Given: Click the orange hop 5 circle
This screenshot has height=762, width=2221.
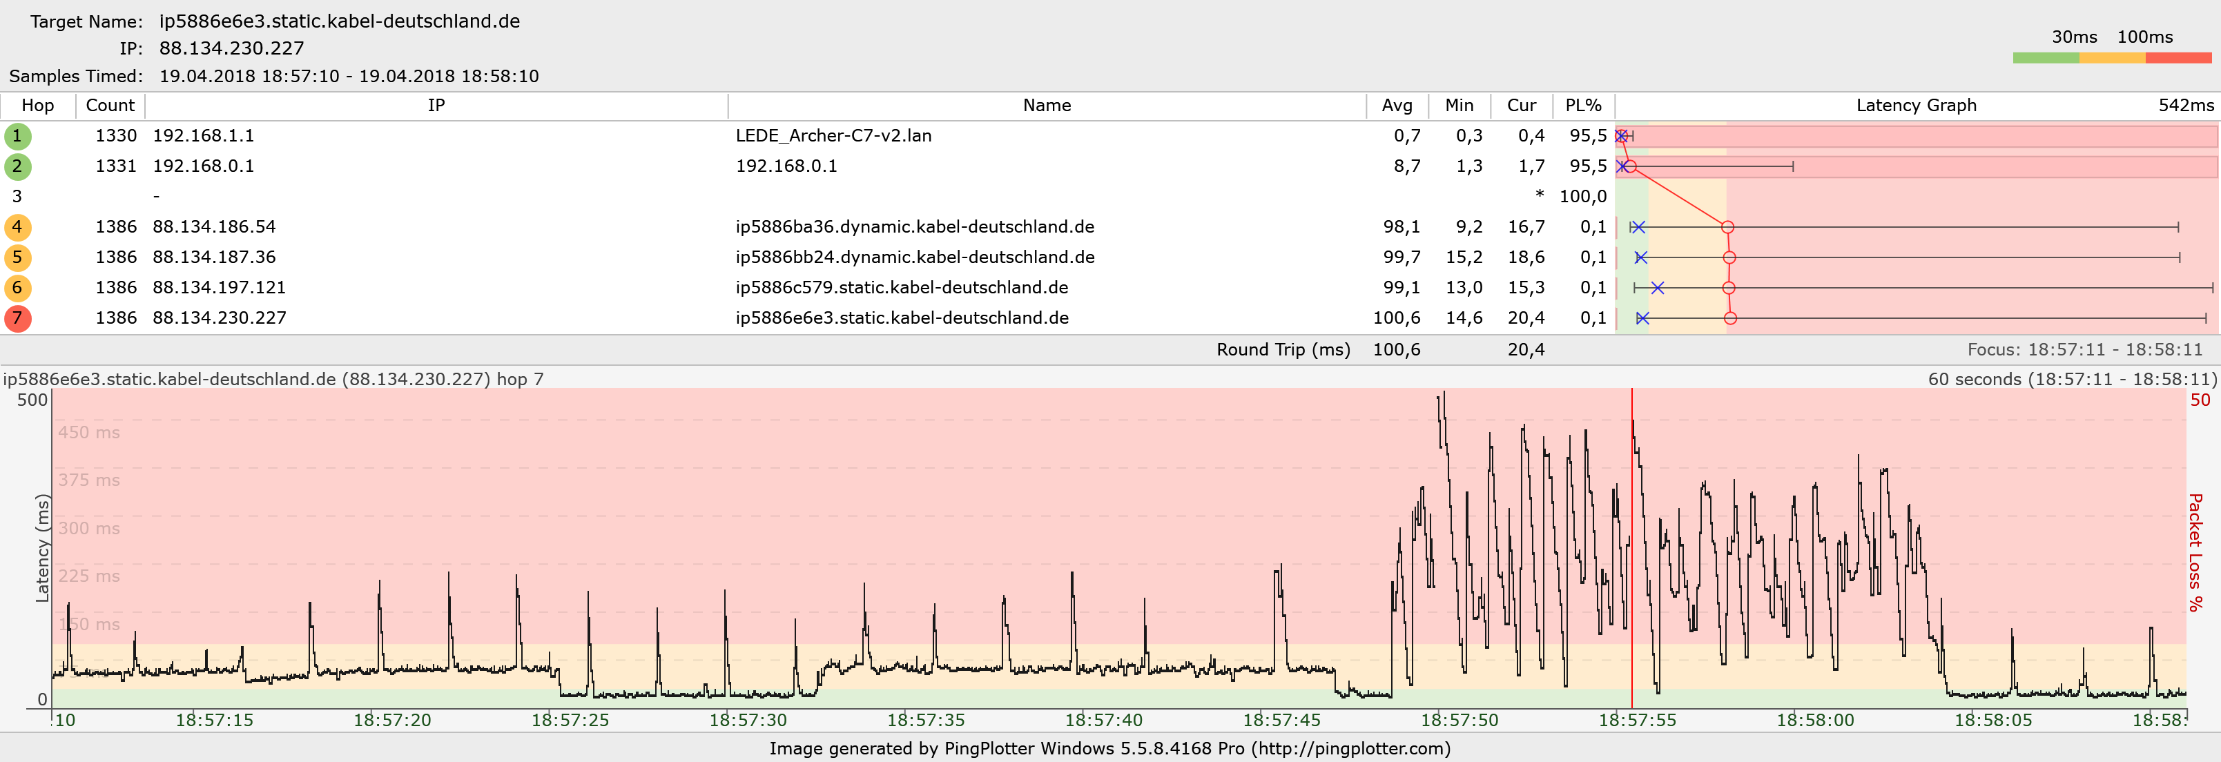Looking at the screenshot, I should click(17, 257).
